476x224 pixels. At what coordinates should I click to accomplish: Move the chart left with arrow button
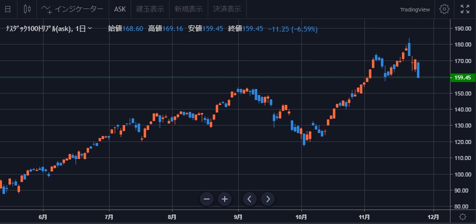[250, 199]
